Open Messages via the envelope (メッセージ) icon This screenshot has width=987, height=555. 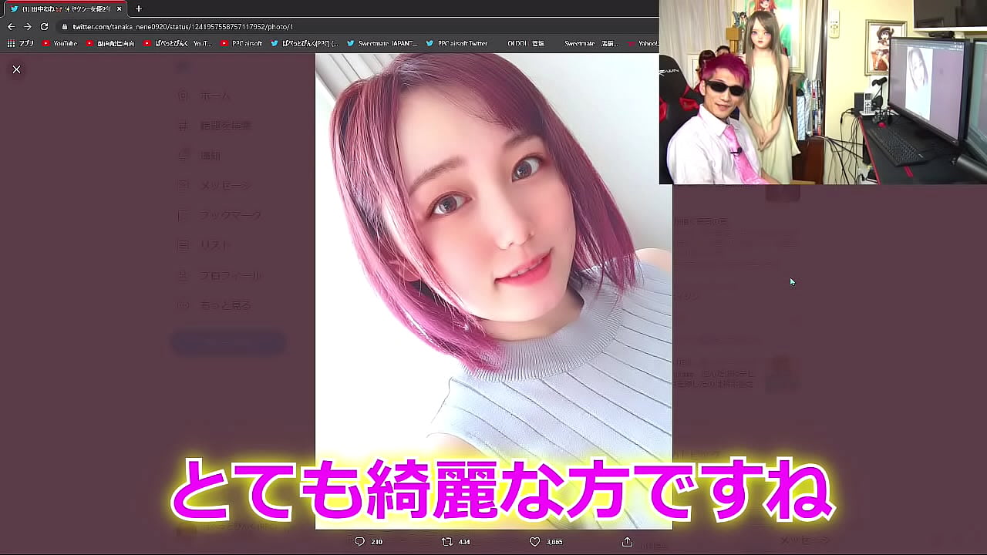click(182, 185)
